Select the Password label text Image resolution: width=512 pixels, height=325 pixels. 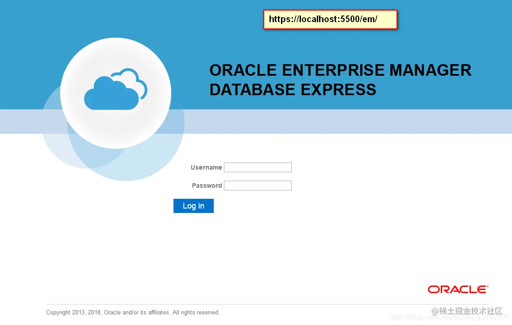pos(207,186)
